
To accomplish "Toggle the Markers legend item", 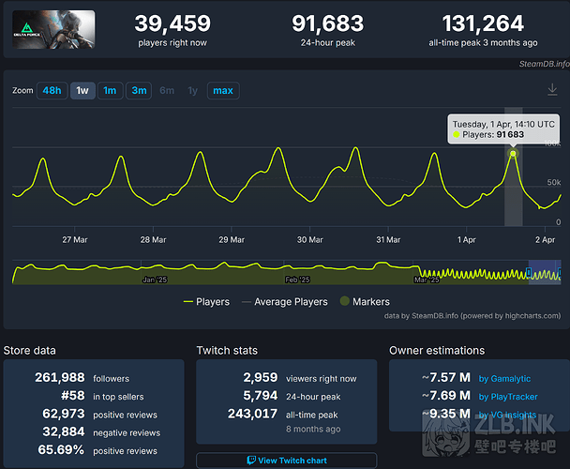I will click(365, 302).
